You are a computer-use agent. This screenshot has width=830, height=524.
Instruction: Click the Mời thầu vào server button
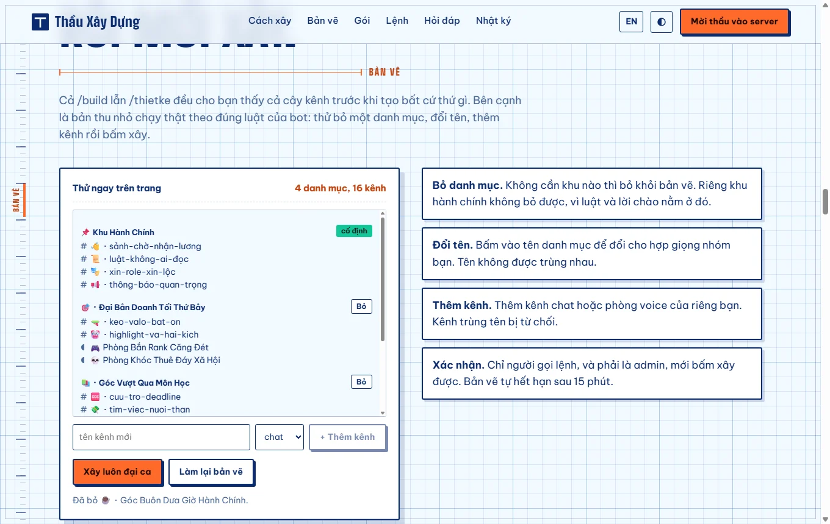pos(734,21)
